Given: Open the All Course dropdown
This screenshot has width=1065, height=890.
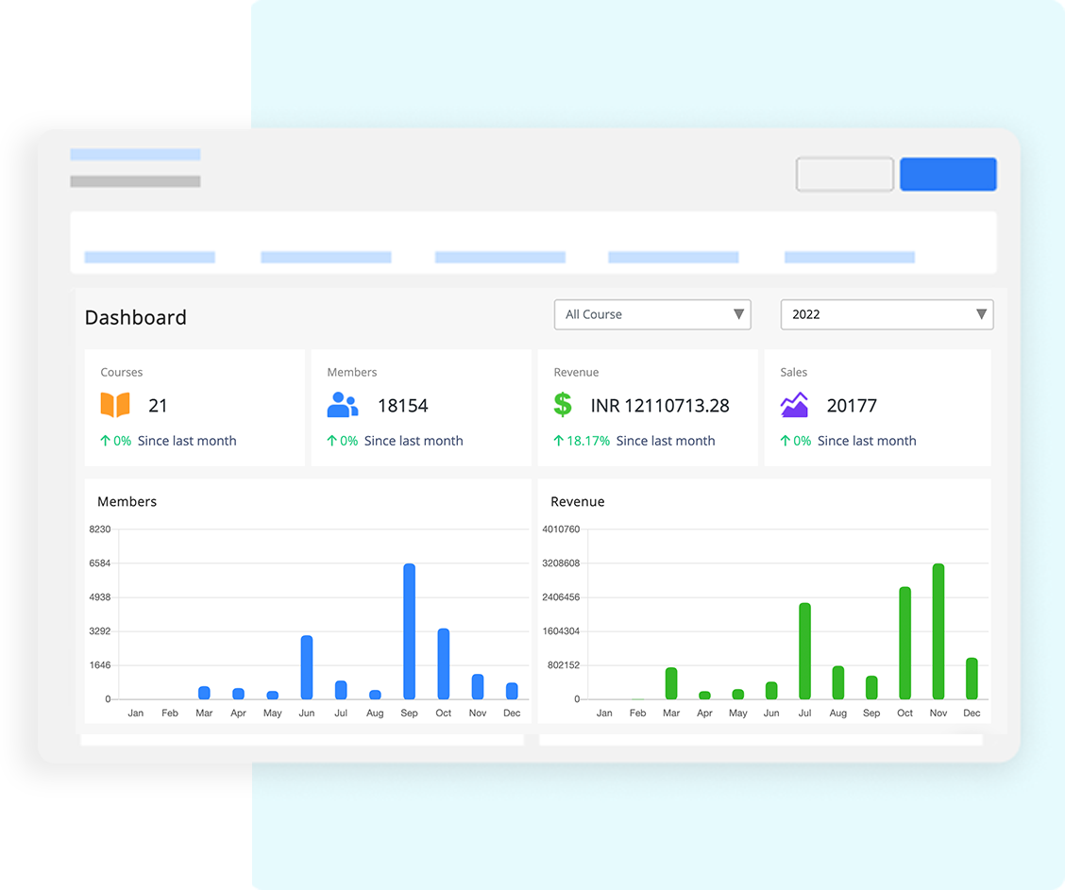Looking at the screenshot, I should tap(651, 314).
